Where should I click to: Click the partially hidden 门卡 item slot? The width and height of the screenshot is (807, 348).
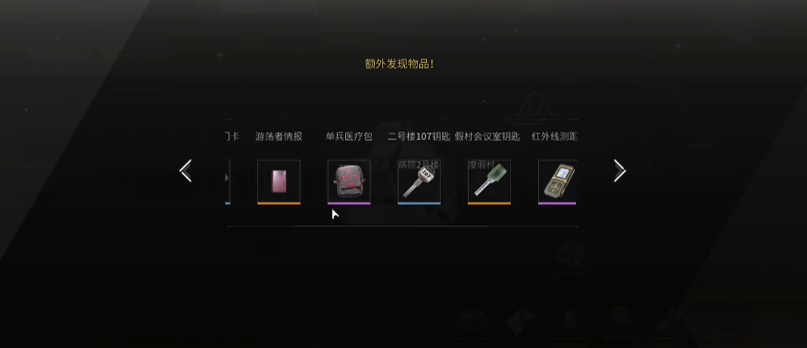[227, 182]
